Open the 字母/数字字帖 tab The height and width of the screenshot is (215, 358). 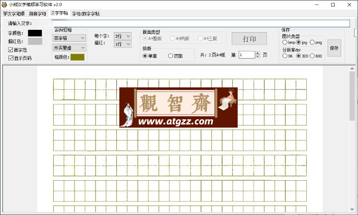coord(86,14)
